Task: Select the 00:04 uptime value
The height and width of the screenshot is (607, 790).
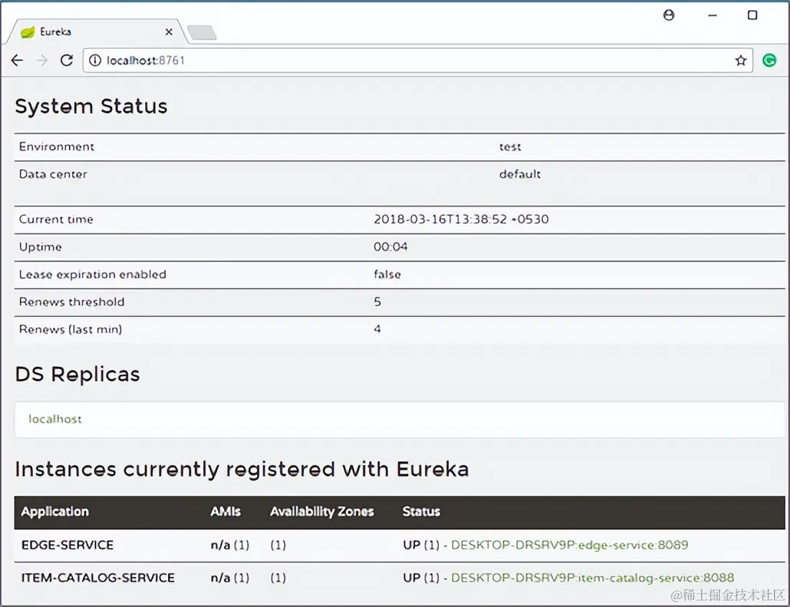Action: coord(391,247)
